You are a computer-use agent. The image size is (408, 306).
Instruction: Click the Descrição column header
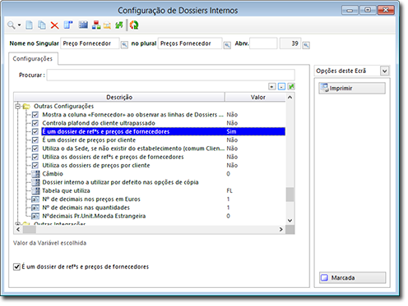119,97
